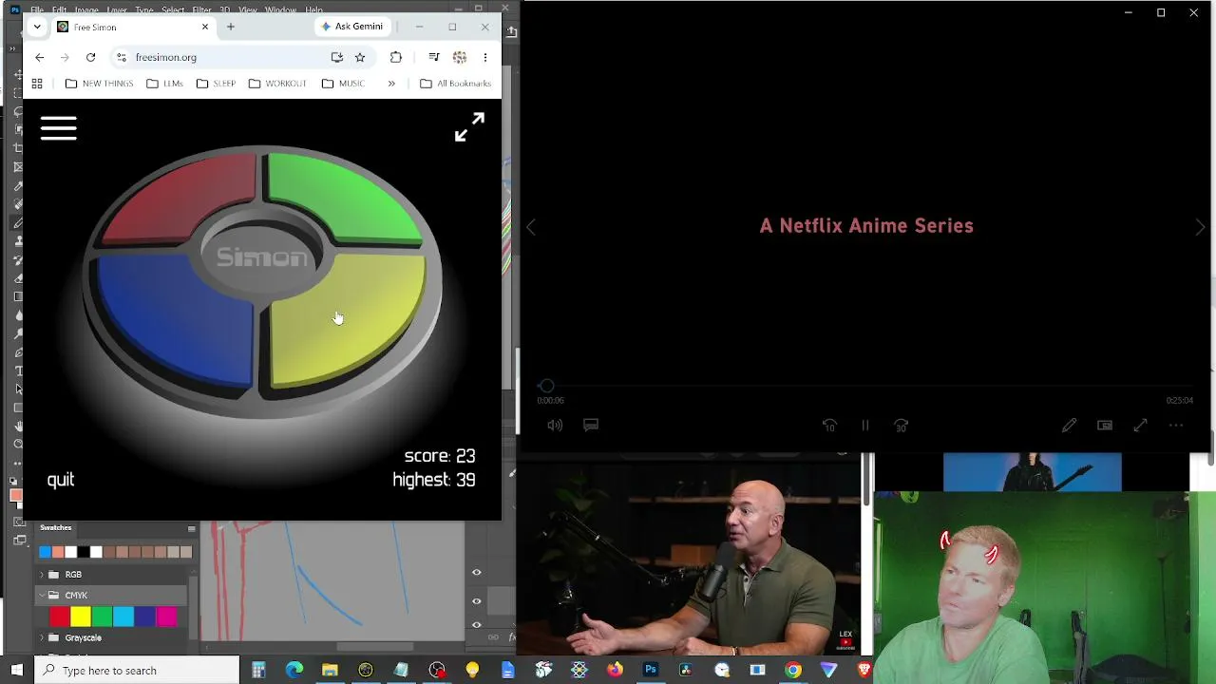This screenshot has height=684, width=1216.
Task: Select the Free Simon browser tab
Action: pos(133,27)
